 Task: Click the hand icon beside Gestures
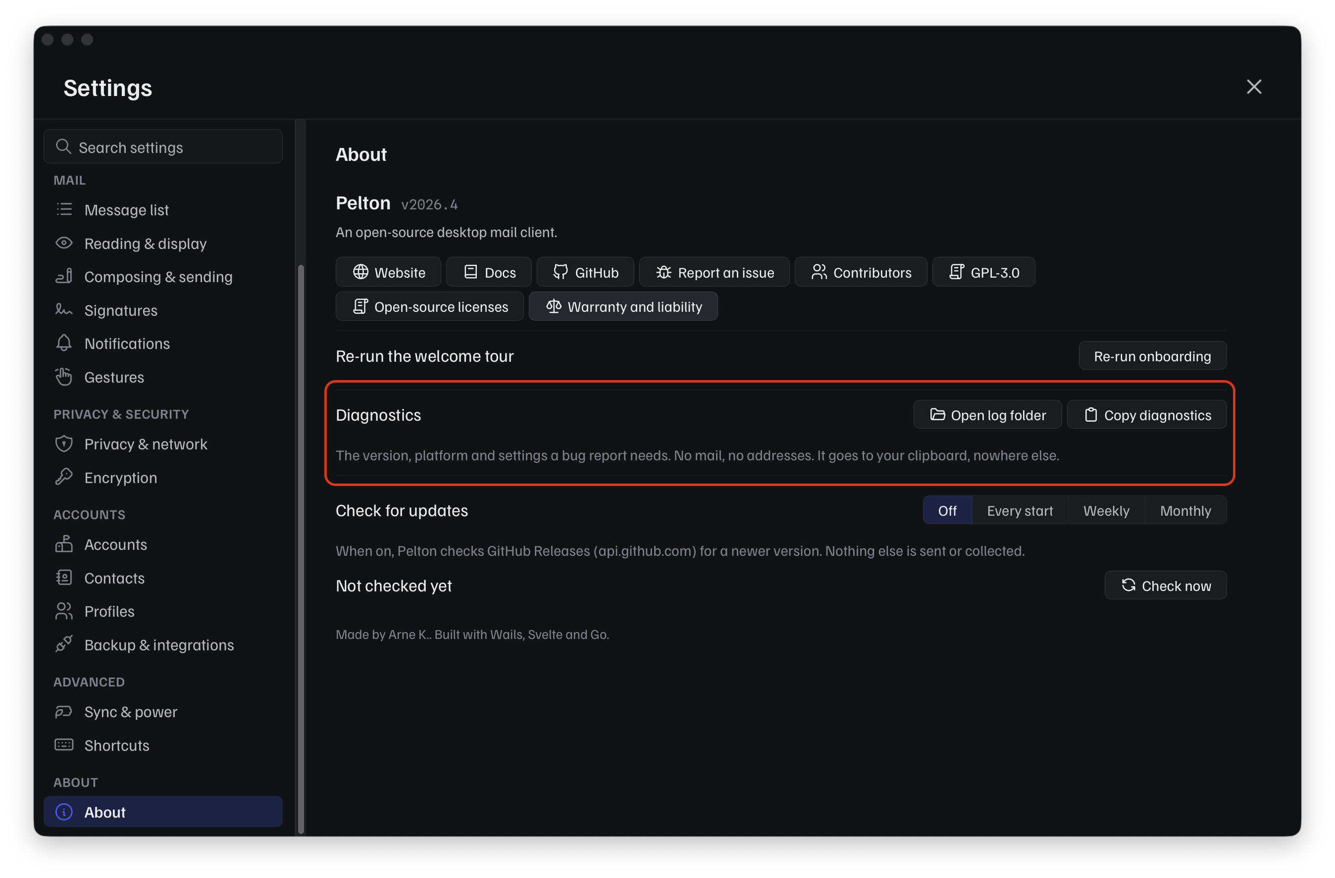[64, 377]
